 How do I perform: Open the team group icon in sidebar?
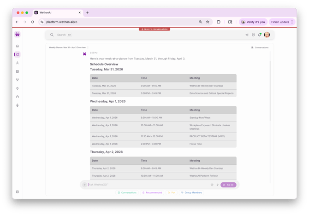[18, 80]
